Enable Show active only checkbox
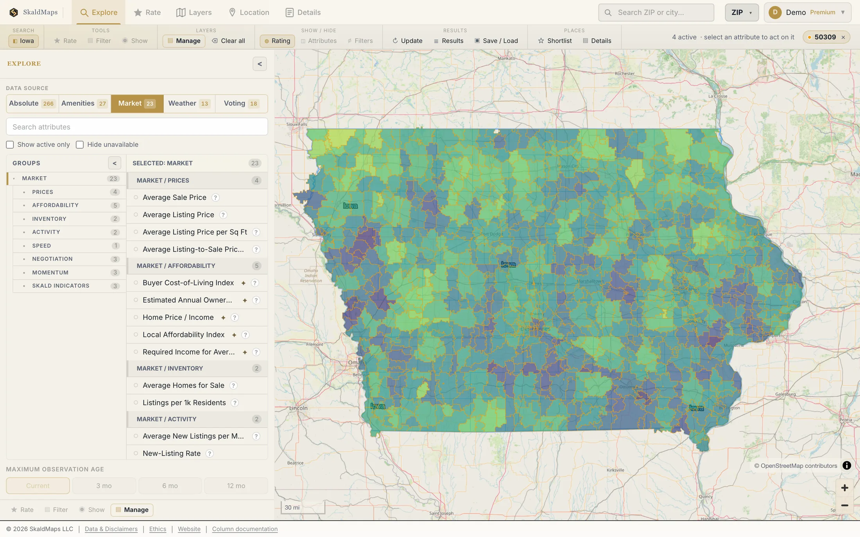 pos(10,145)
